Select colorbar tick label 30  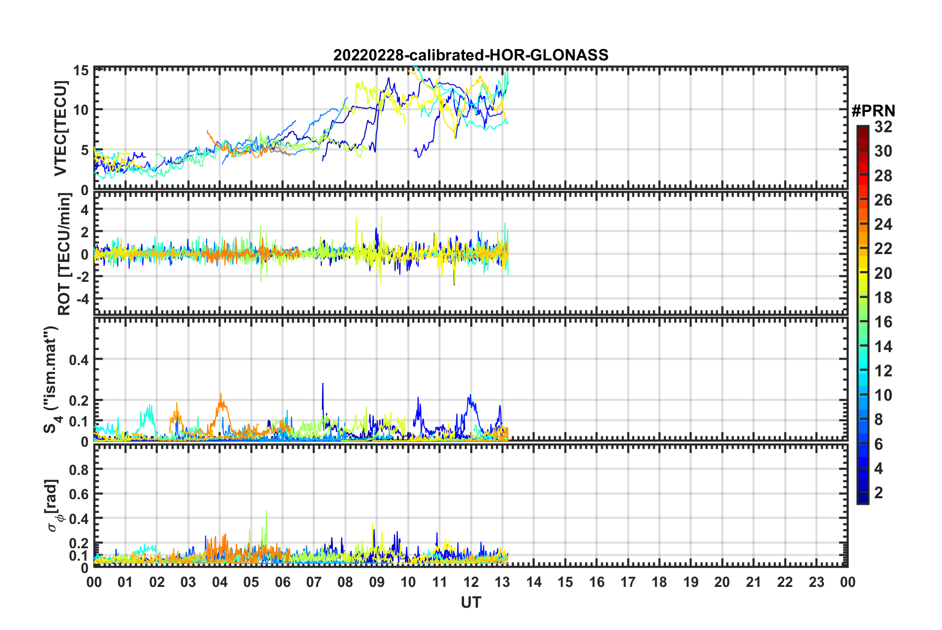[883, 151]
